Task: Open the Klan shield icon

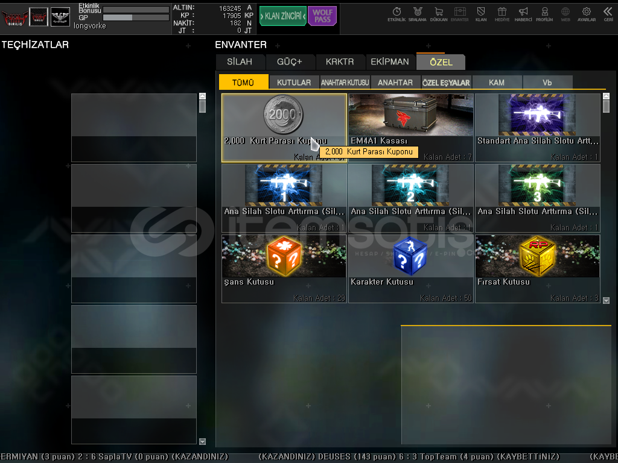Action: coord(481,14)
